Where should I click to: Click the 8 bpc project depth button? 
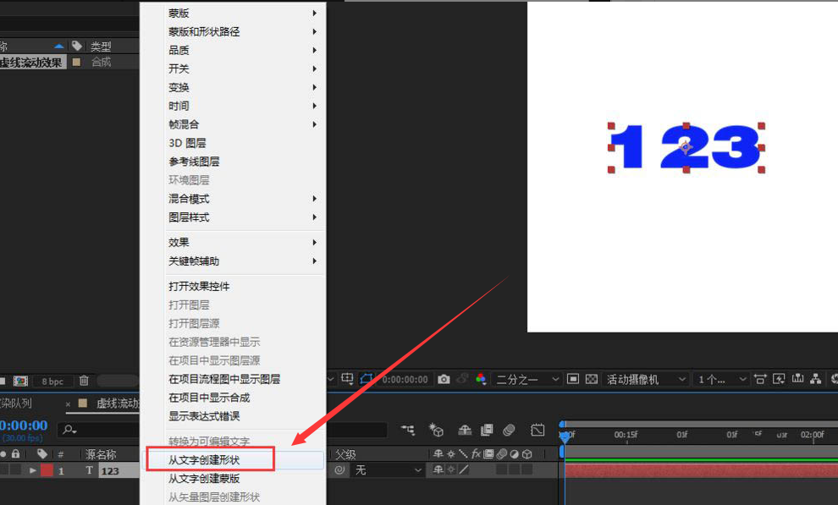(x=52, y=381)
